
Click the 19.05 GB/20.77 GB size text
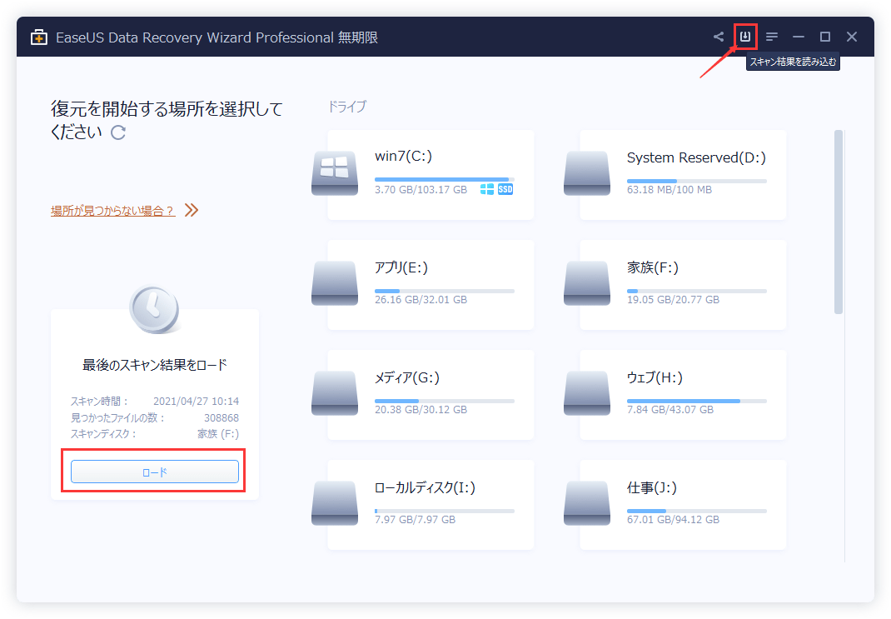coord(673,300)
